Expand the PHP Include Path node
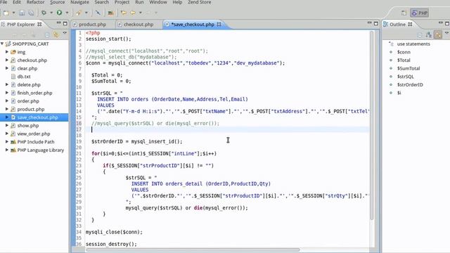 coord(7,142)
